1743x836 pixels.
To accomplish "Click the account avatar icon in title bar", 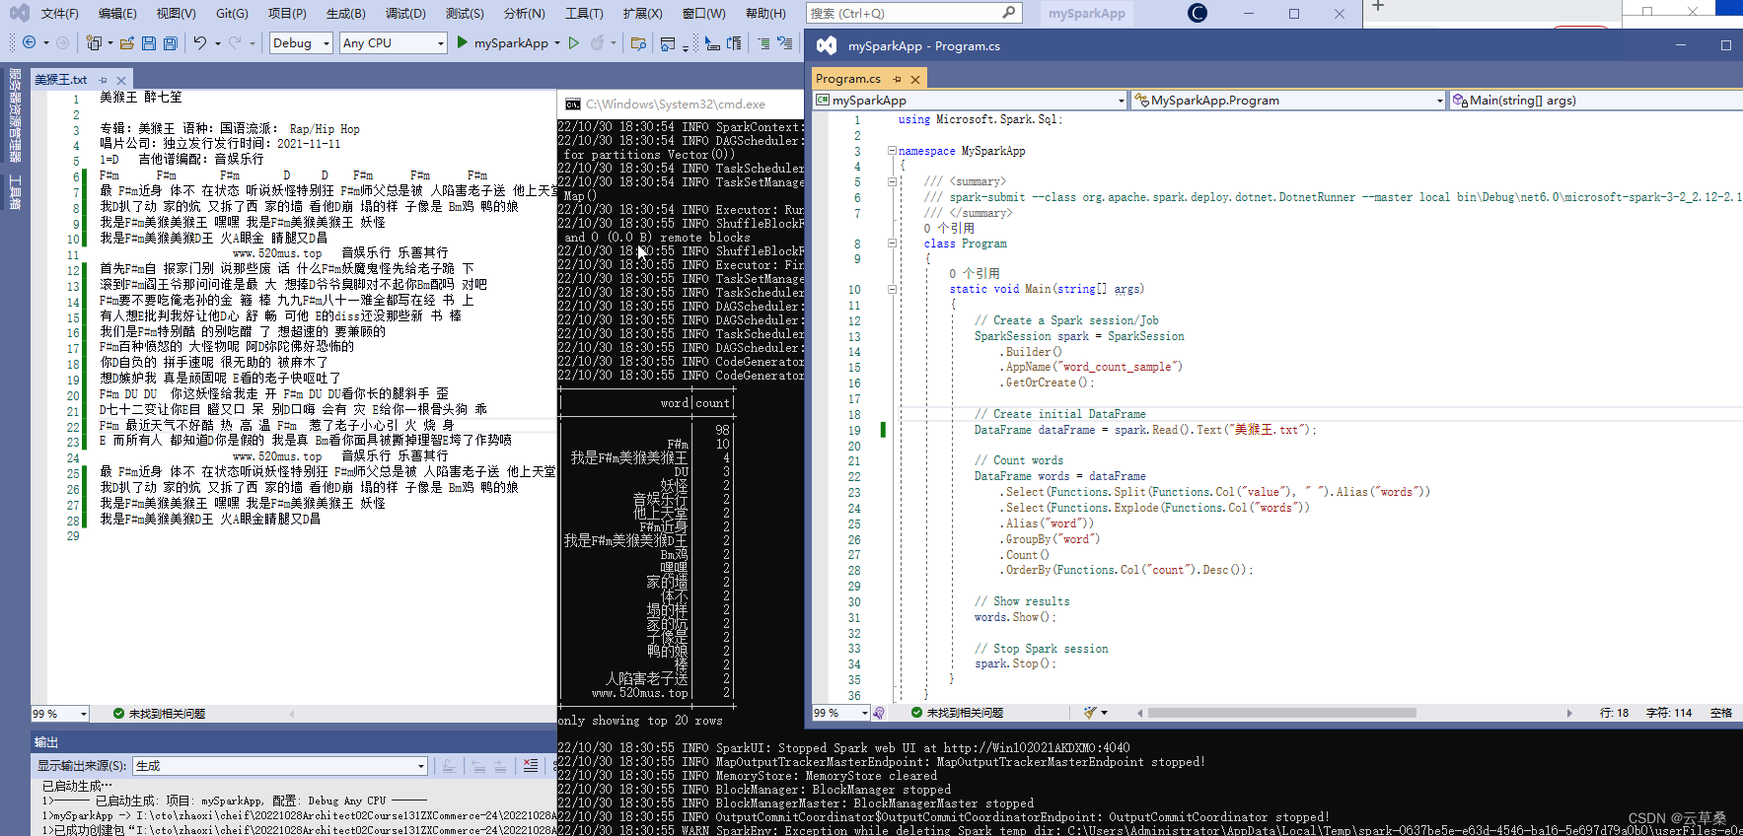I will point(1198,13).
